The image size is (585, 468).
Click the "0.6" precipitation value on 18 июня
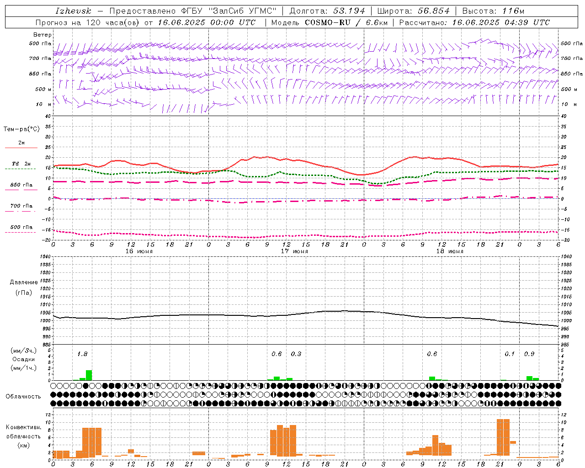[432, 354]
